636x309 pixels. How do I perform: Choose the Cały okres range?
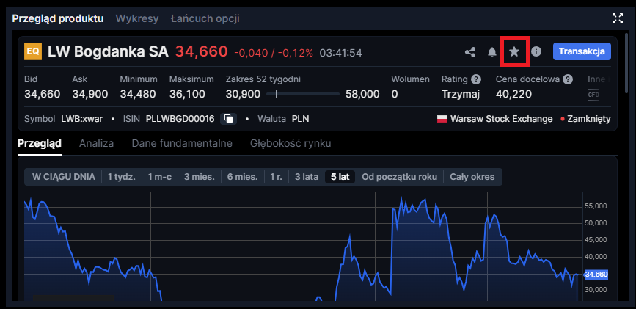pos(472,177)
